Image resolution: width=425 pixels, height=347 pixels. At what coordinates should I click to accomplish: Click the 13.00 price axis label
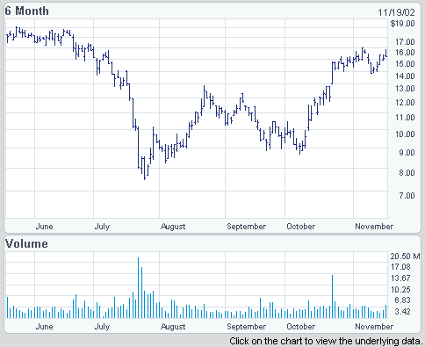[x=405, y=89]
